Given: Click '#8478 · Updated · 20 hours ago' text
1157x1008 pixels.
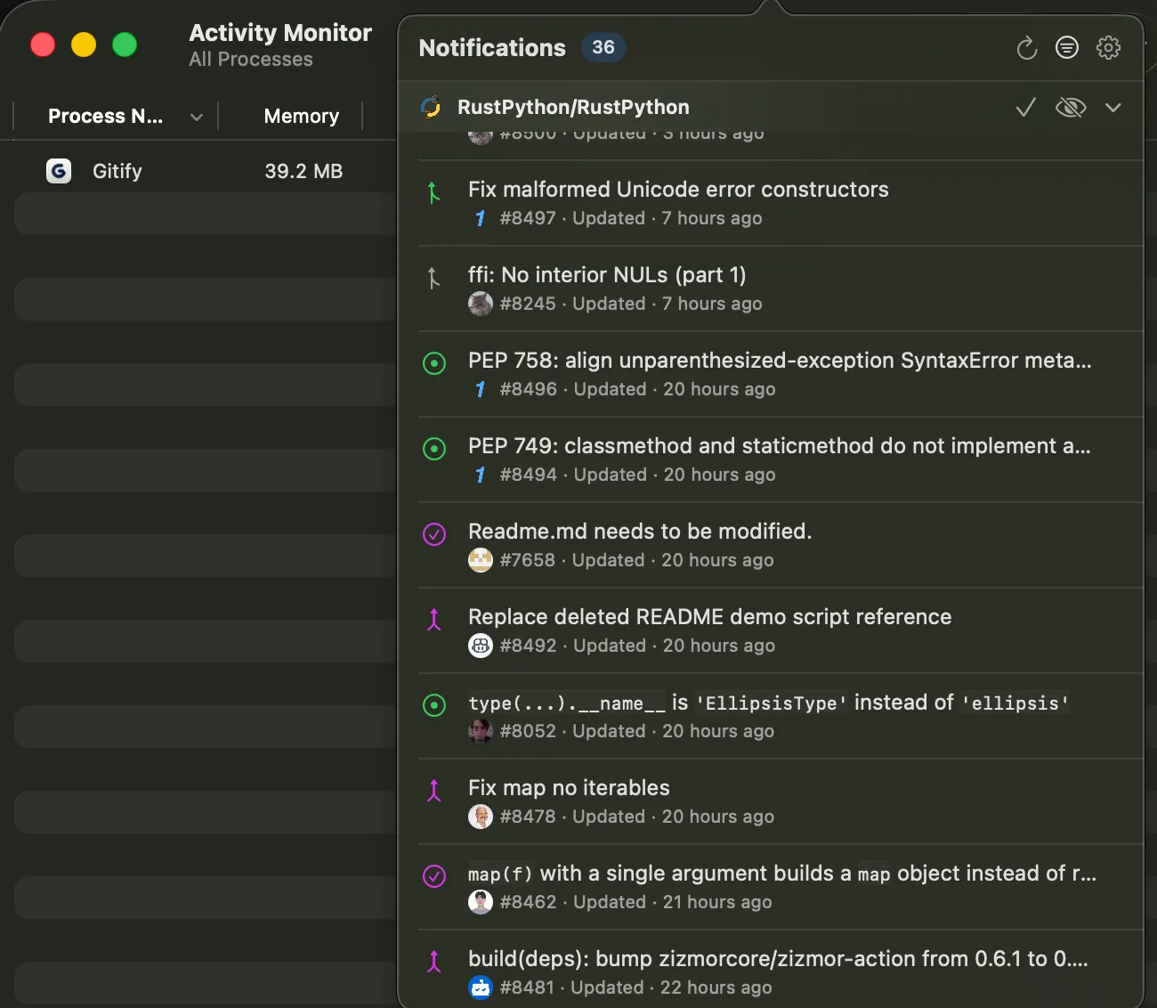Looking at the screenshot, I should click(637, 817).
